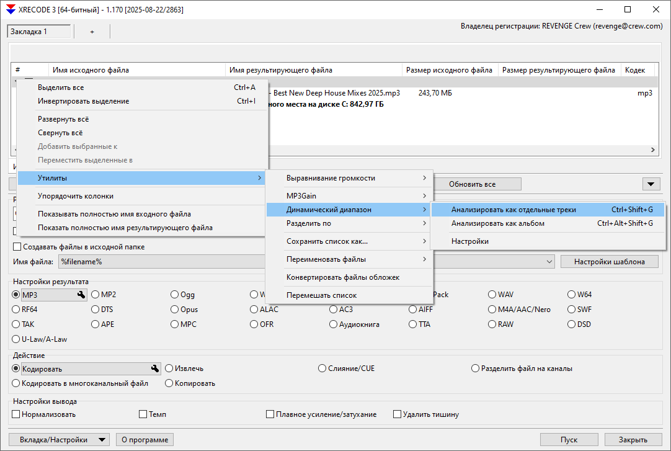The height and width of the screenshot is (451, 671).
Task: Open the Динамический диапазон submenu item
Action: (349, 210)
